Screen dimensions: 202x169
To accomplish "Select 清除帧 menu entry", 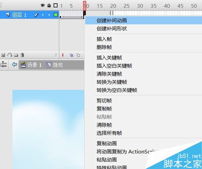I will pos(143,125).
